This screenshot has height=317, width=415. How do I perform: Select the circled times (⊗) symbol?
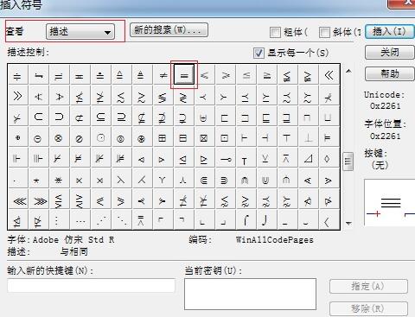(x=60, y=137)
